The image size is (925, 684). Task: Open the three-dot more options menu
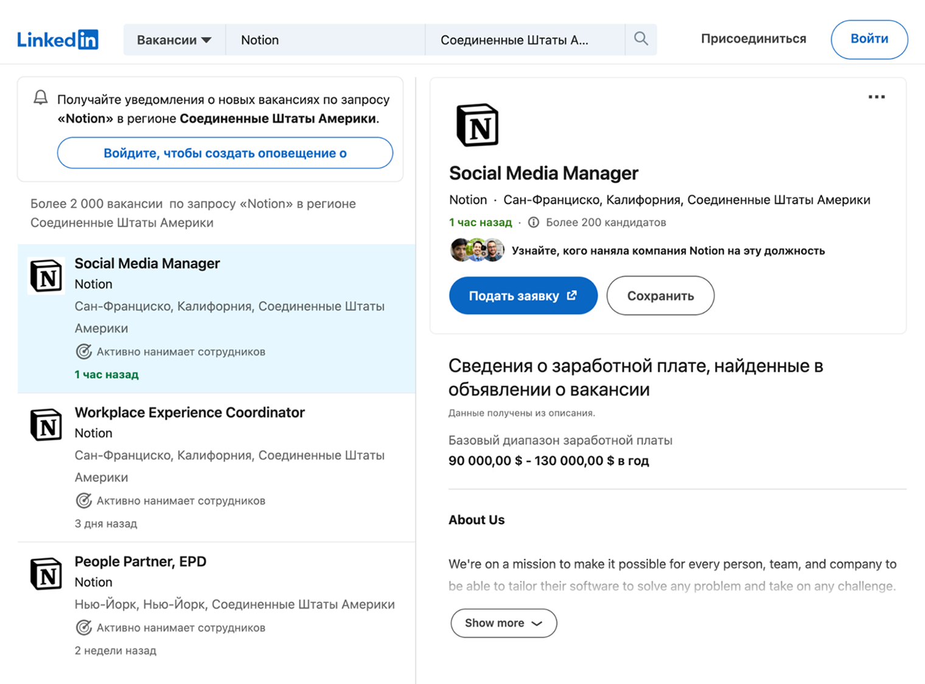click(876, 97)
